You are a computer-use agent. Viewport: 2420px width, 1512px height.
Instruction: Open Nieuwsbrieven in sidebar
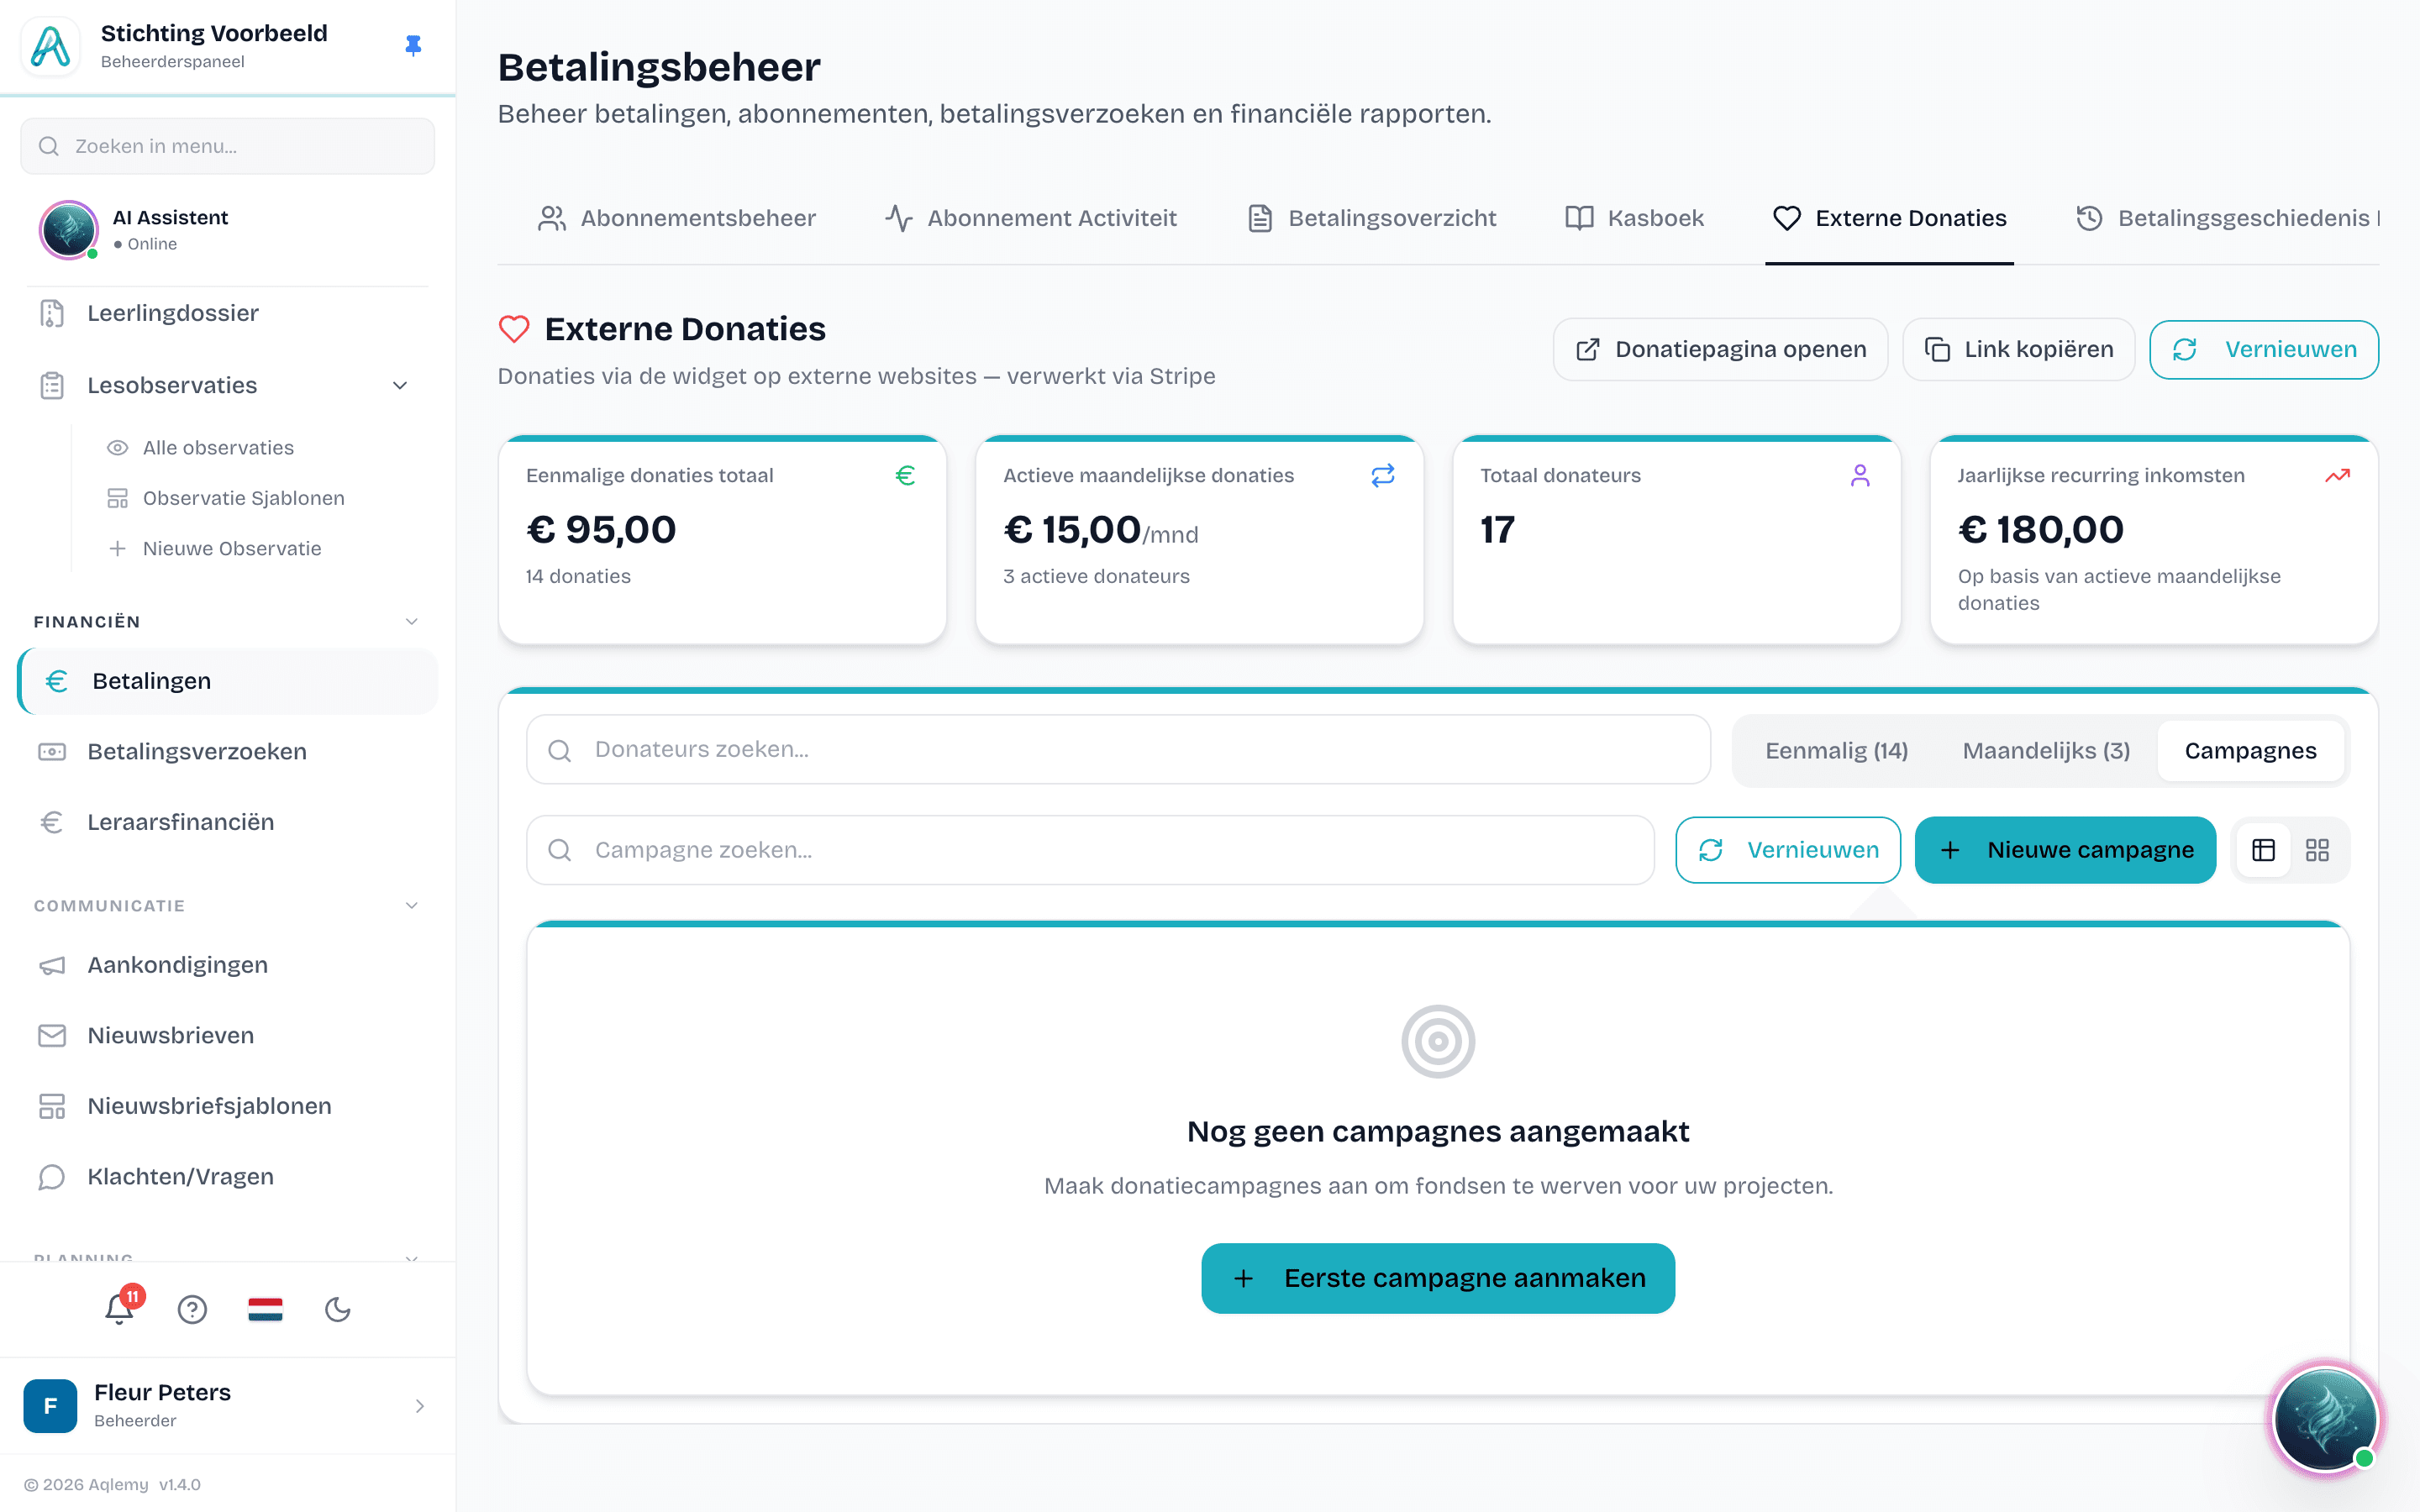(228, 1035)
